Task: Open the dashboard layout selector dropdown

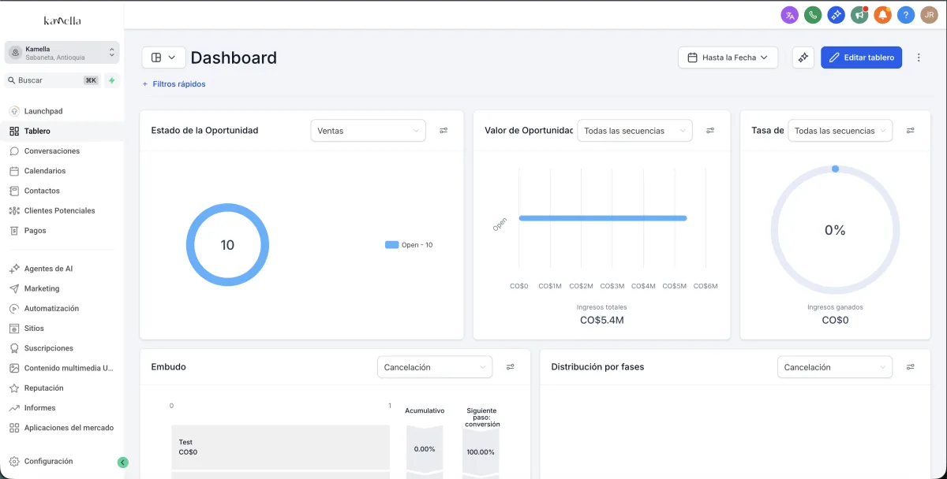Action: pyautogui.click(x=164, y=58)
